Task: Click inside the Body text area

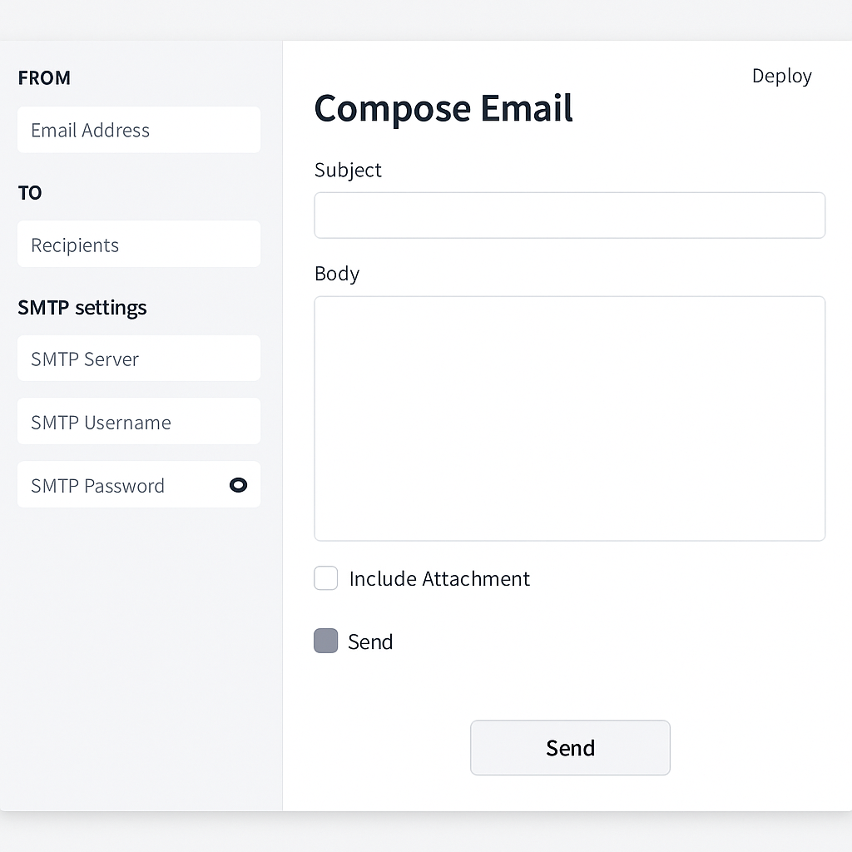Action: (569, 419)
